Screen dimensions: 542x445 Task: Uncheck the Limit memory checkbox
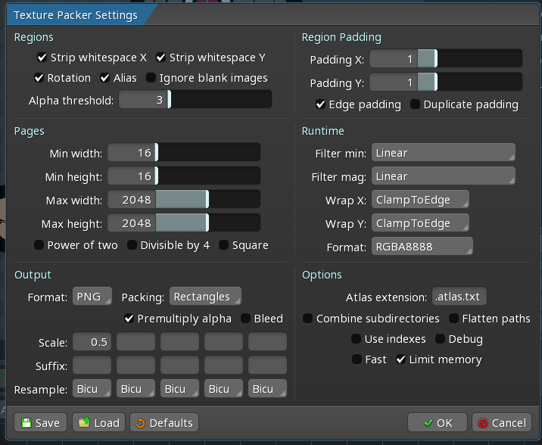401,359
